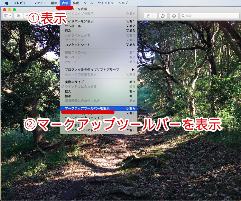Viewport: 241px width, 201px height.
Task: Click the highlight pen icon
Action: coord(148,16)
